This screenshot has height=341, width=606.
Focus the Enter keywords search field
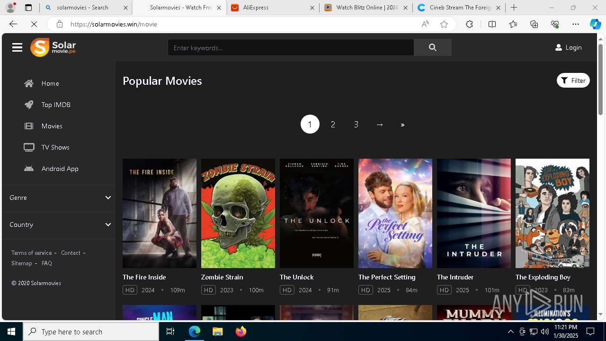291,47
